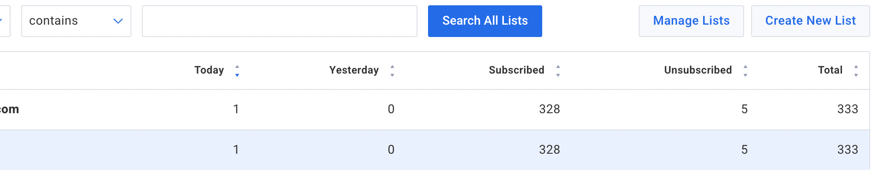Click Create New List
Screen dimensions: 879x185
[x=810, y=21]
